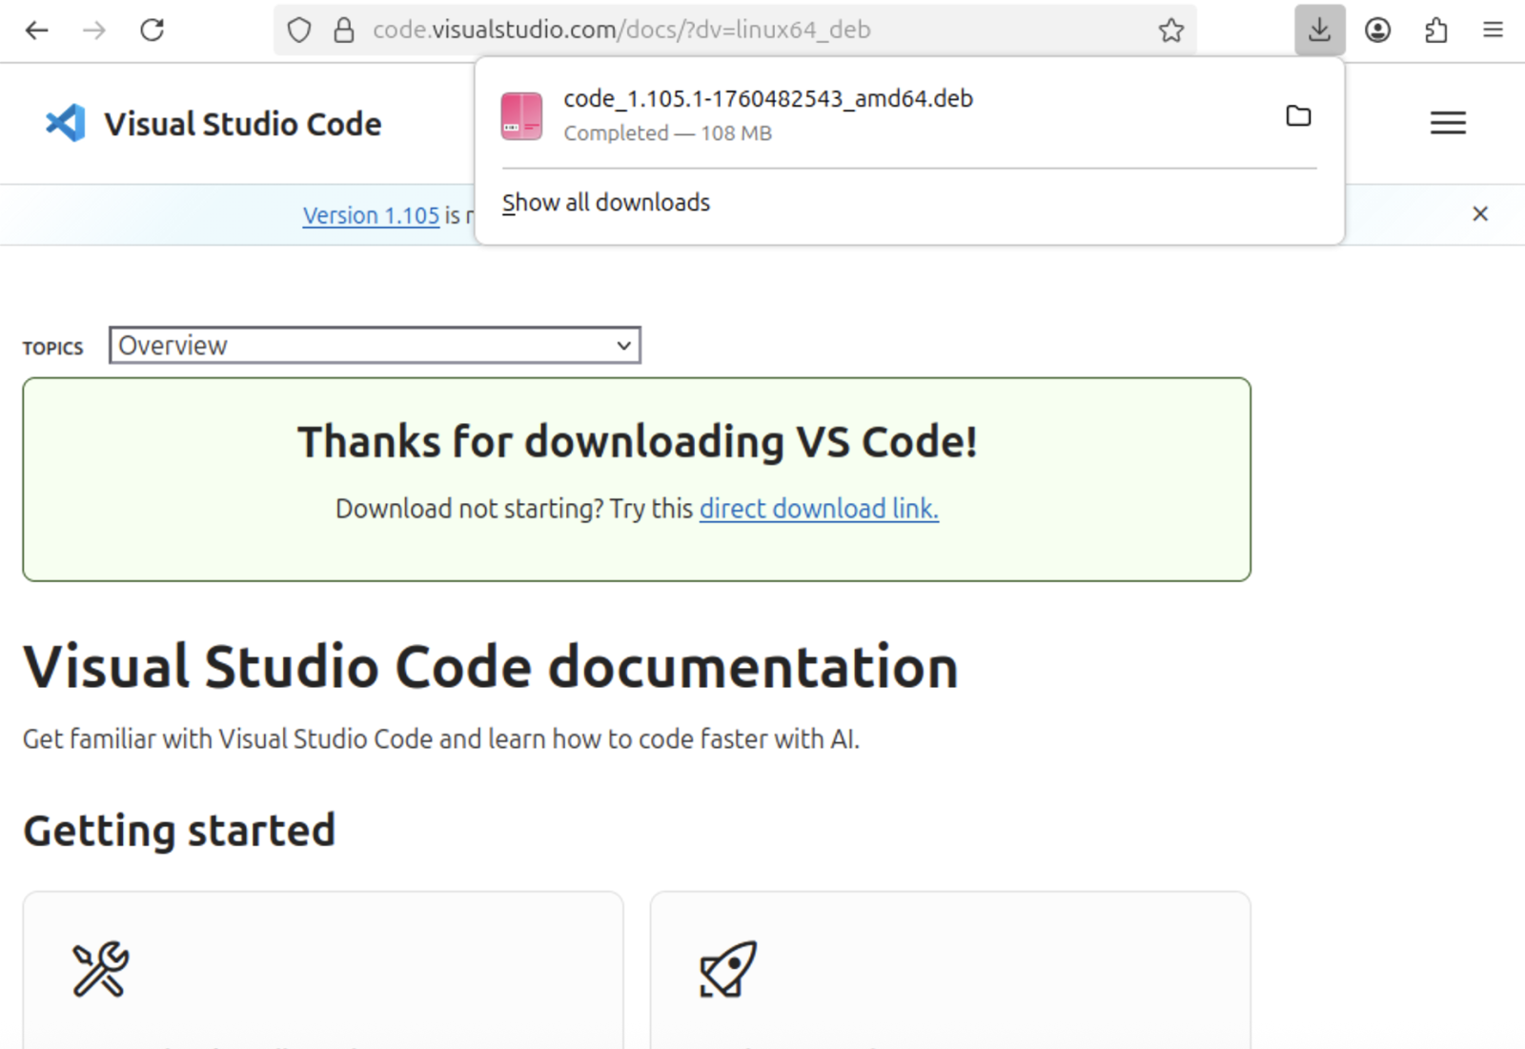Open the Version 1.105 link
The width and height of the screenshot is (1525, 1049).
[x=371, y=216]
